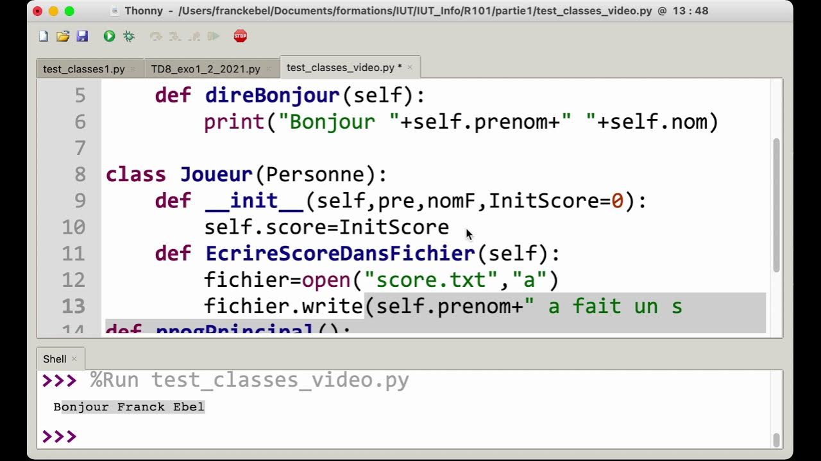Click the red window close button

point(37,11)
